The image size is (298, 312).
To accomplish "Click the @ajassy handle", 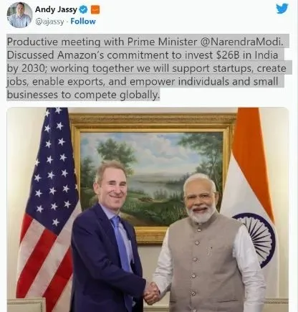I will coord(49,22).
